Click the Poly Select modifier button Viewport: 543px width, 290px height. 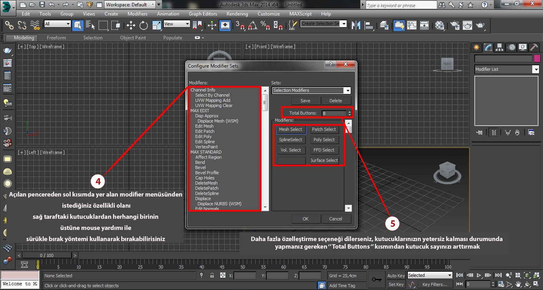coord(324,140)
